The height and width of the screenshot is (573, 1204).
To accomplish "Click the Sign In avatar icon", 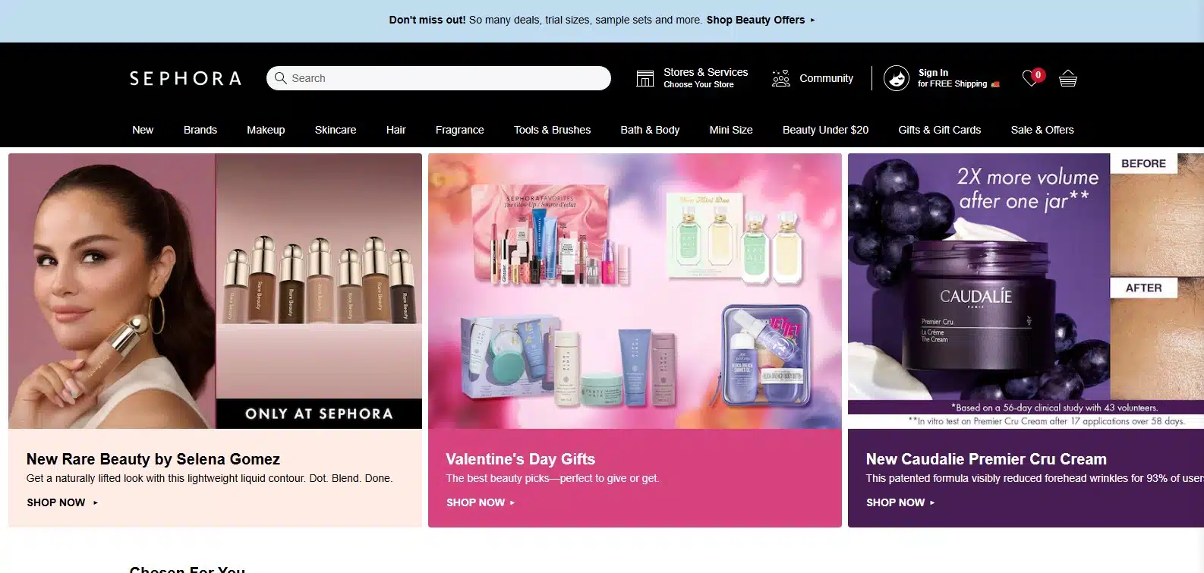I will (x=897, y=78).
